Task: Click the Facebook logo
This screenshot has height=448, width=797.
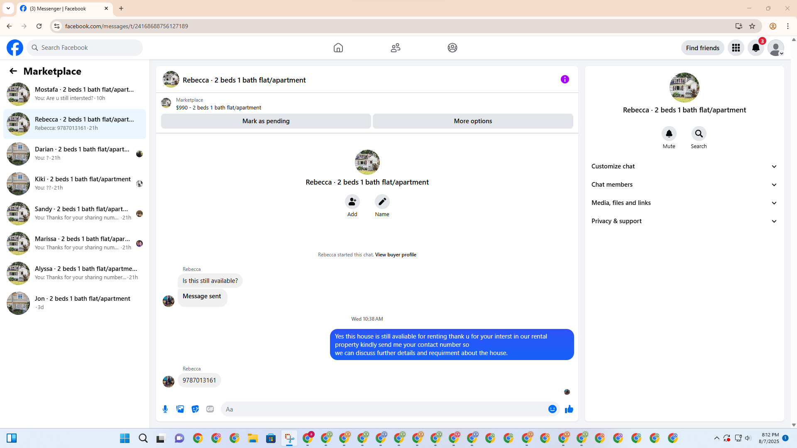Action: [x=15, y=48]
